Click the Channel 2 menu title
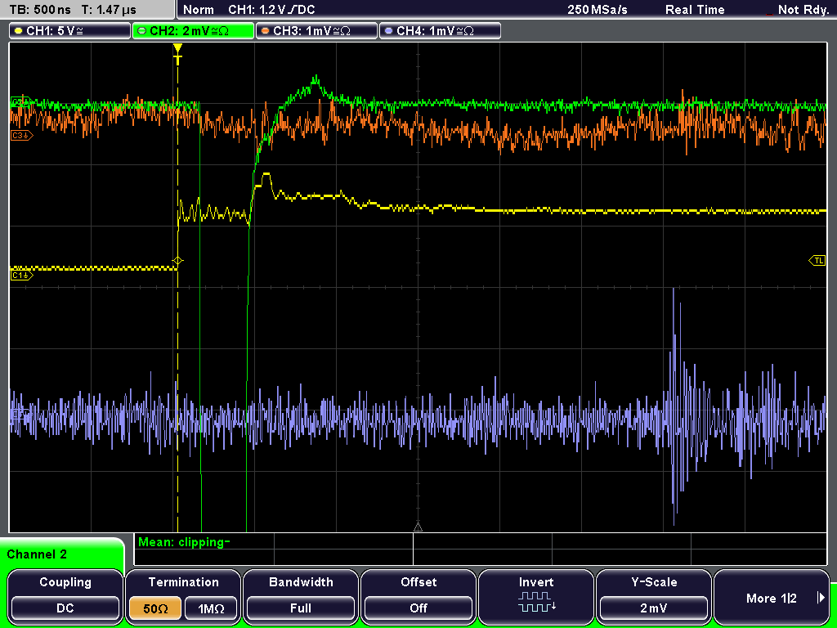The image size is (837, 628). (x=37, y=554)
